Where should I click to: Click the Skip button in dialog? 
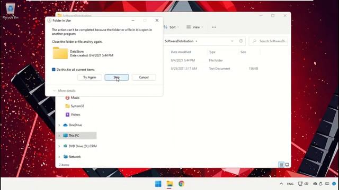point(117,78)
